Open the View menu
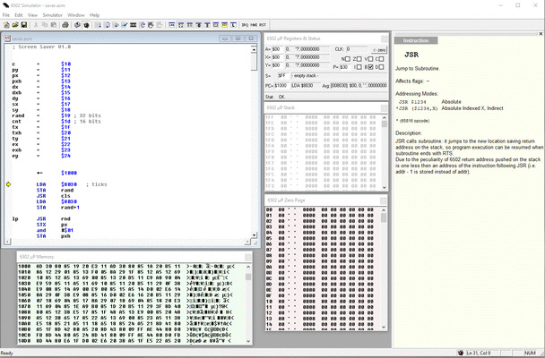545x358 pixels. [x=32, y=15]
